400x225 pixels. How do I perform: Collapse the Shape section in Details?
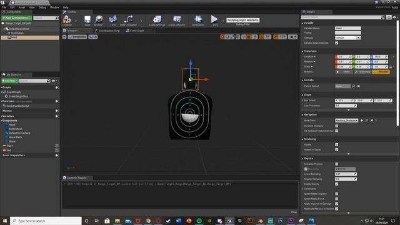click(302, 95)
